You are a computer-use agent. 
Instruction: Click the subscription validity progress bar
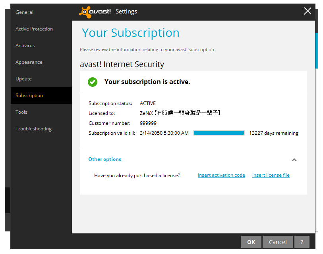[x=219, y=132]
